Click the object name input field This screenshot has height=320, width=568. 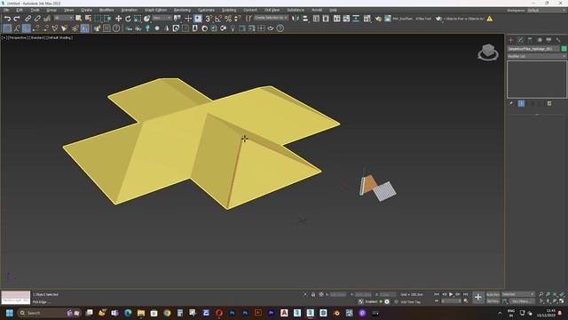533,49
